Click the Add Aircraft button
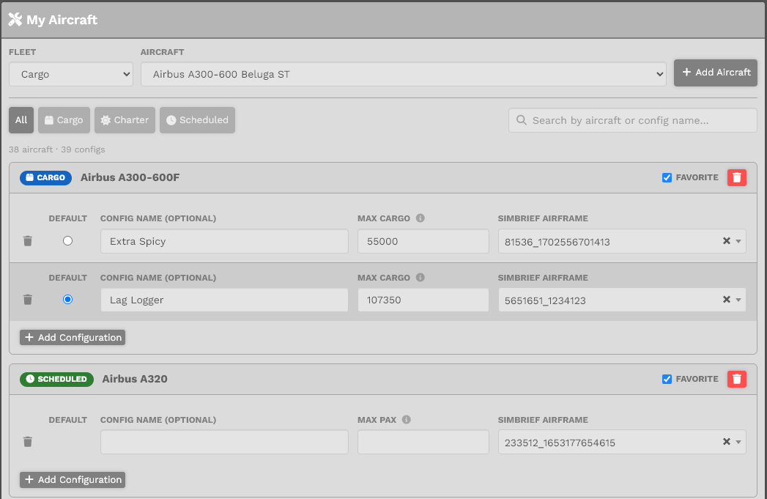 (x=716, y=73)
